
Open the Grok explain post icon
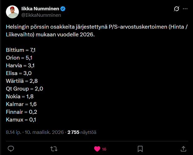176,9
